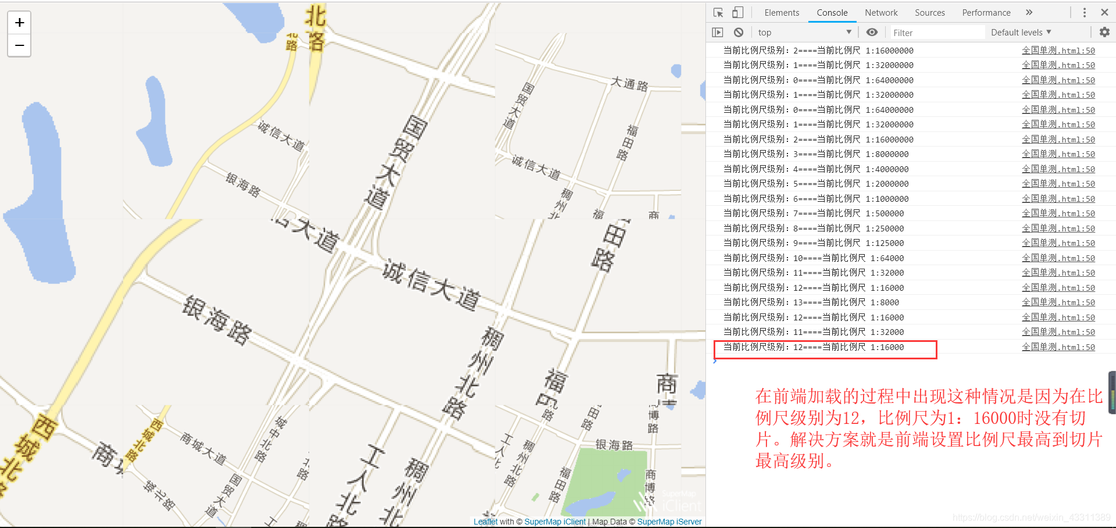The image size is (1116, 528).
Task: Open the Default levels dropdown
Action: pyautogui.click(x=1021, y=32)
